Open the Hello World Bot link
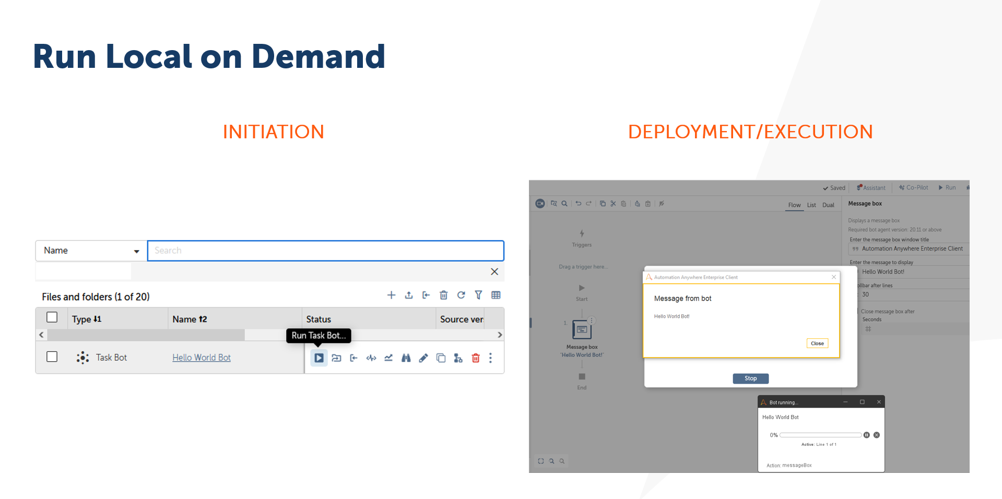Screen dimensions: 1002x499 click(x=202, y=358)
